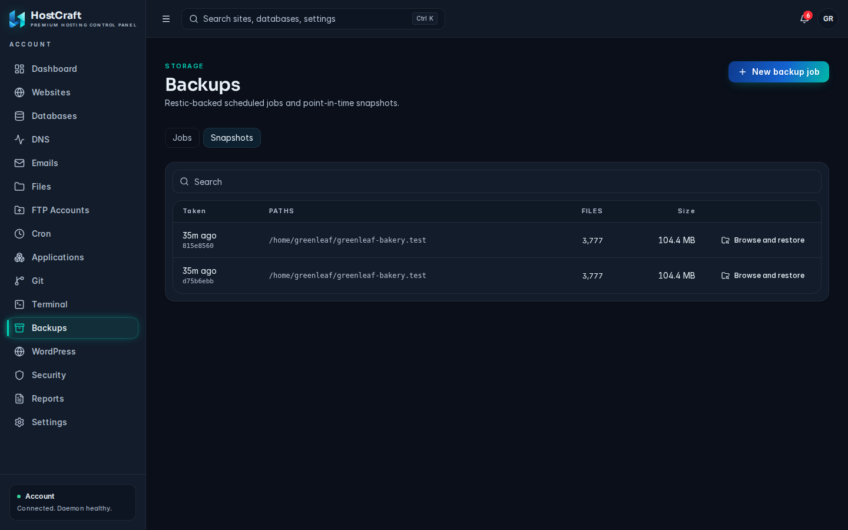This screenshot has height=530, width=848.
Task: Click snapshot ID d75b6ebb
Action: click(198, 281)
